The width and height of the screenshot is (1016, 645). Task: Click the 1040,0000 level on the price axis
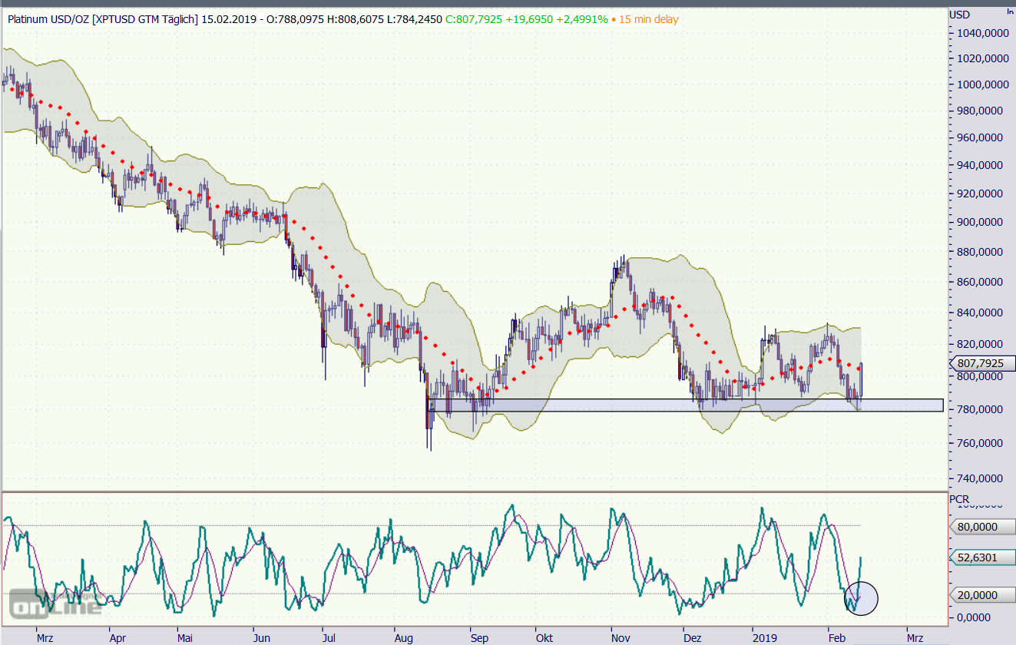click(981, 33)
